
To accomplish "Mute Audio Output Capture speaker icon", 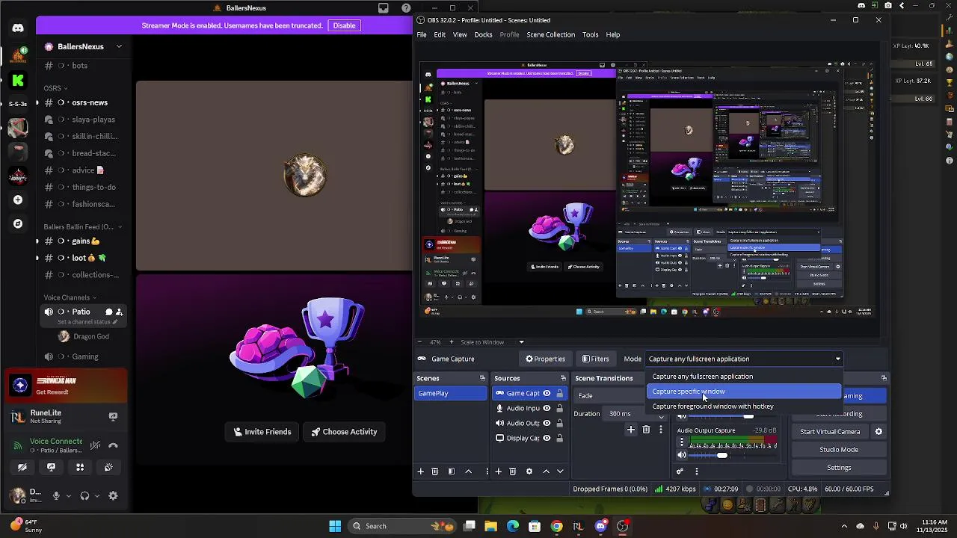I will (x=681, y=455).
